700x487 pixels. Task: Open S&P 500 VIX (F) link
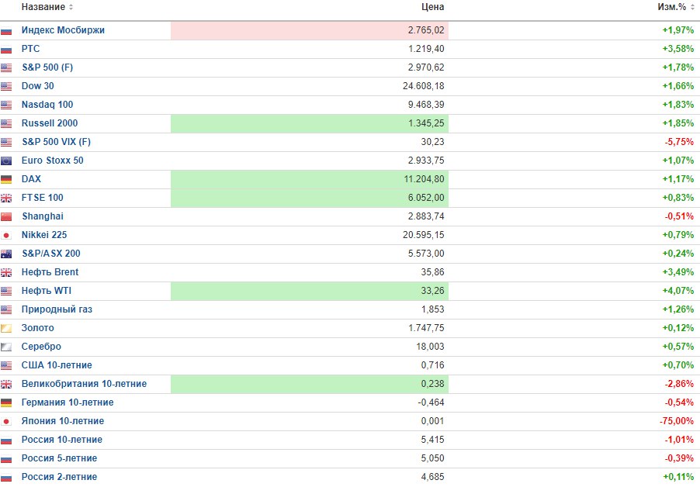56,142
